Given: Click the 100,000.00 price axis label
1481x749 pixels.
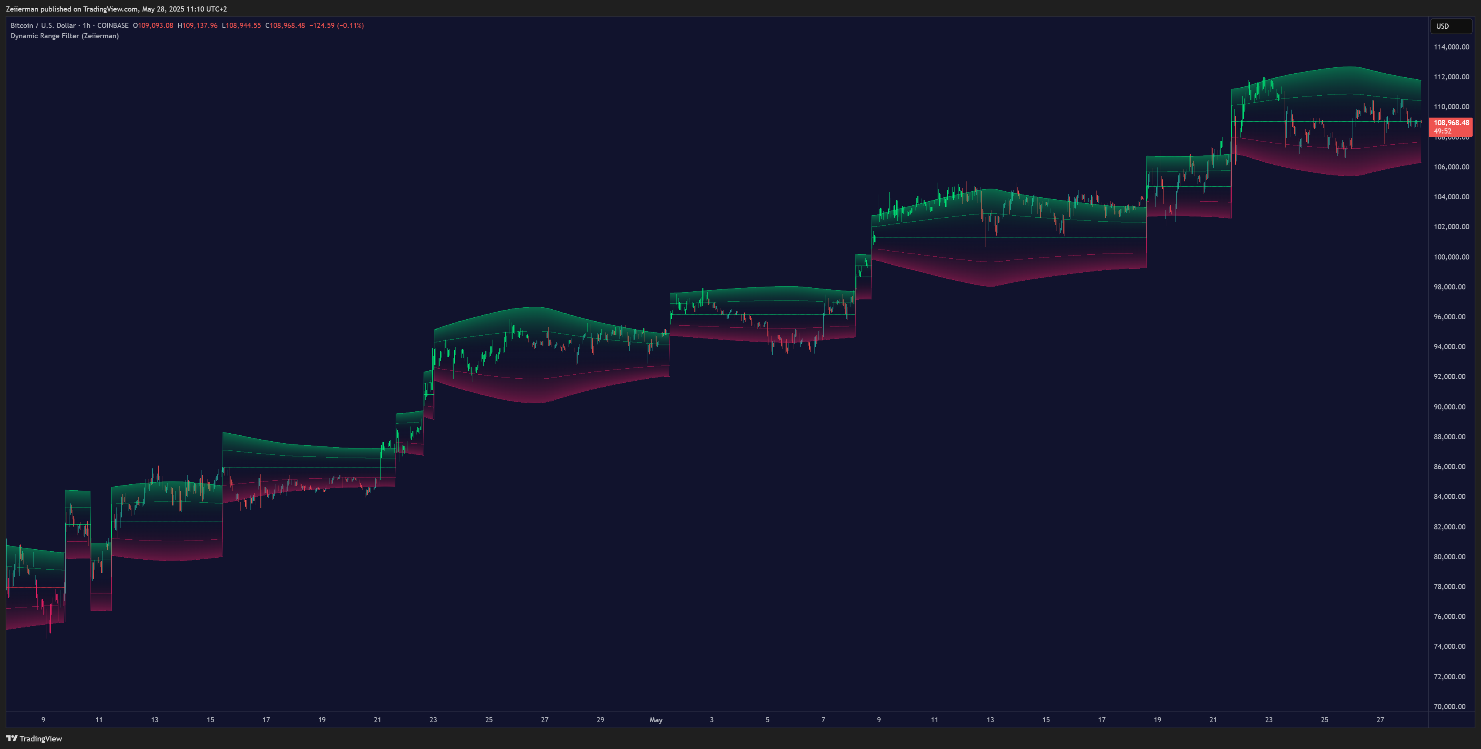Looking at the screenshot, I should click(x=1451, y=258).
